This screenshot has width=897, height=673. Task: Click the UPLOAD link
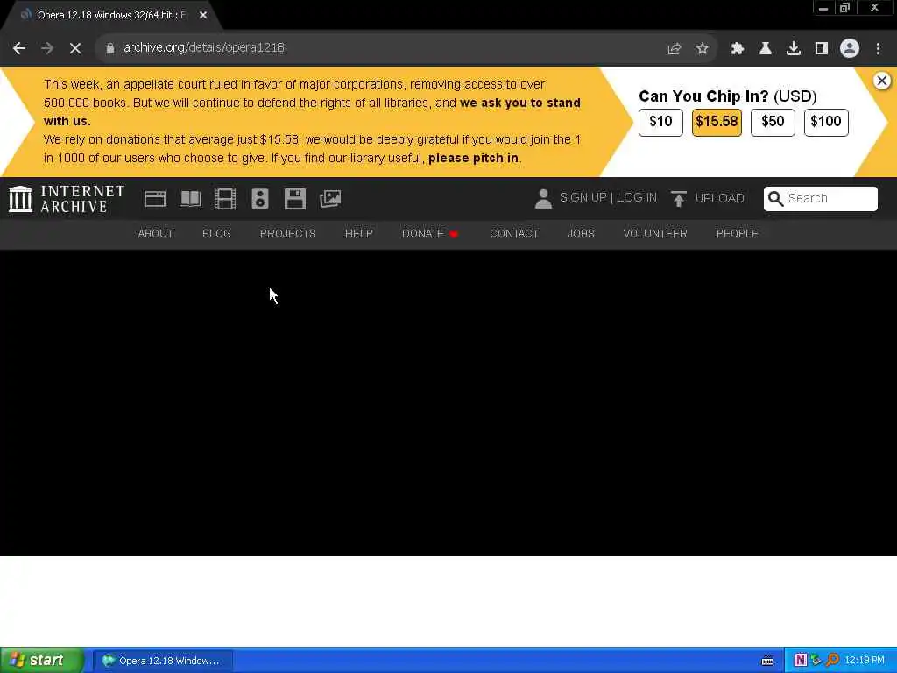720,199
